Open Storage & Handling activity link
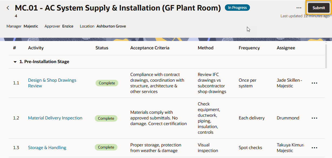The width and height of the screenshot is (332, 158). coord(47,148)
